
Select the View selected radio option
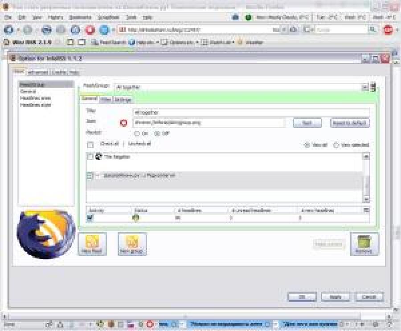[336, 145]
